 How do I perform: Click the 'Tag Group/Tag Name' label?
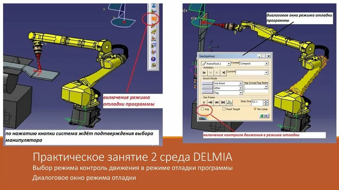pos(256,83)
